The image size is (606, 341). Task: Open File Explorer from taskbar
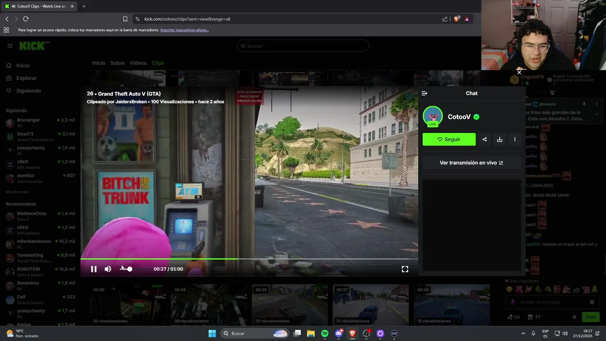point(311,333)
